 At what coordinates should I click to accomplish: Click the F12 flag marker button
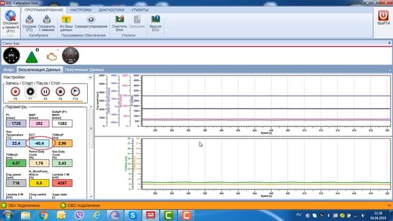75,91
